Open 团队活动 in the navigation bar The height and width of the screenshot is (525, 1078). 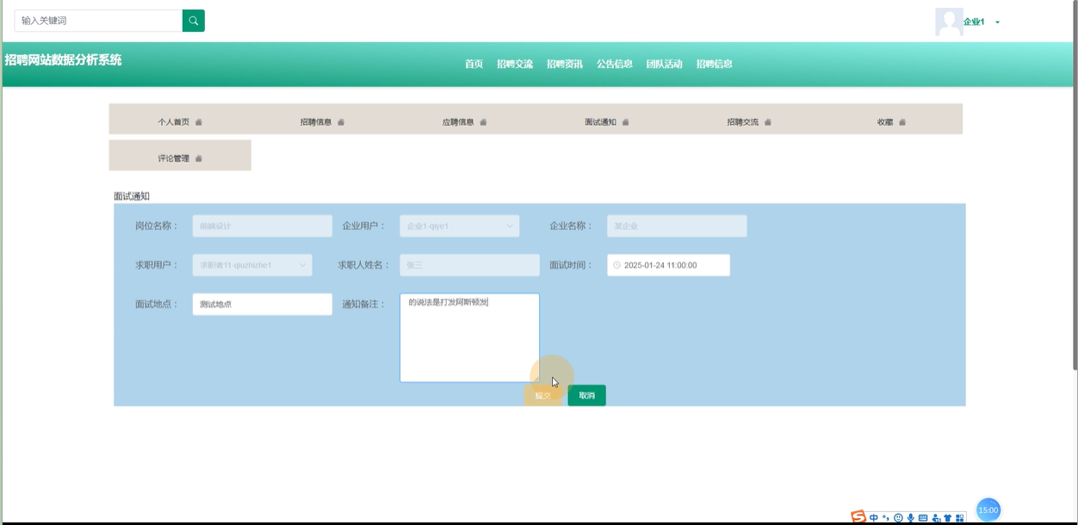pyautogui.click(x=665, y=65)
